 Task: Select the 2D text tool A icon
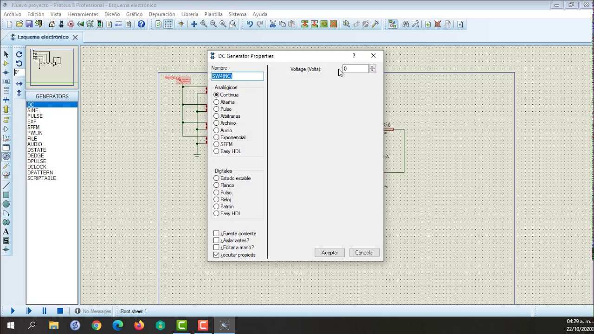click(6, 231)
